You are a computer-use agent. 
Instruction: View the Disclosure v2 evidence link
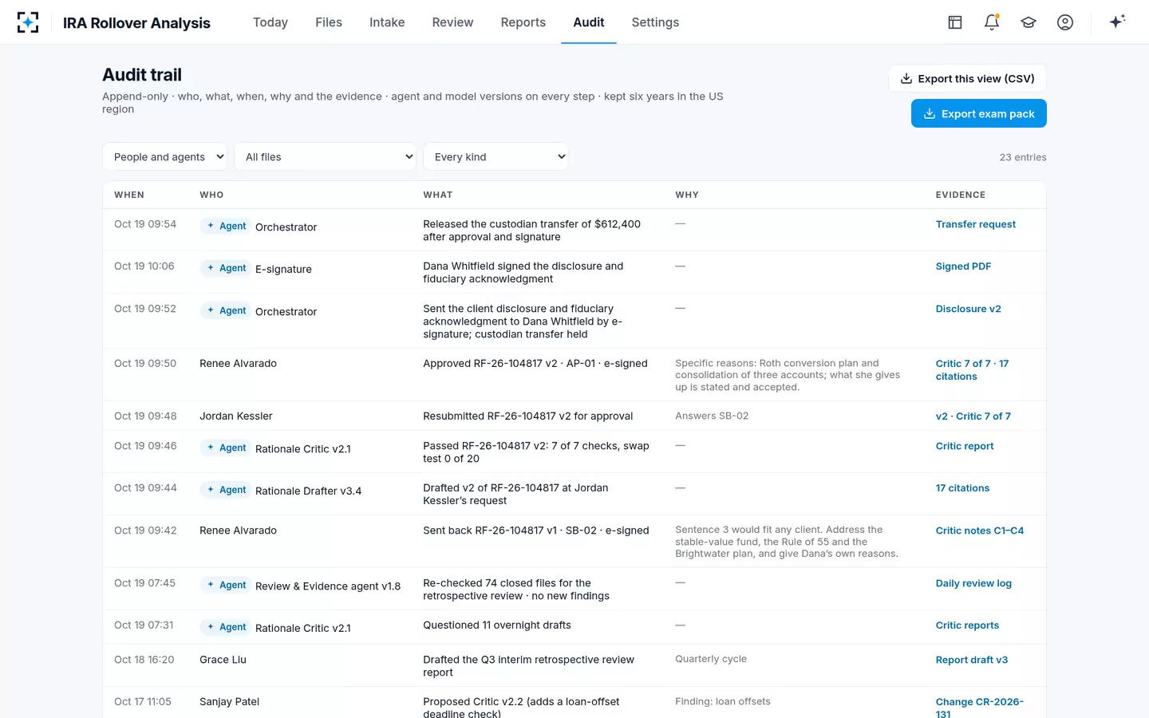click(969, 309)
